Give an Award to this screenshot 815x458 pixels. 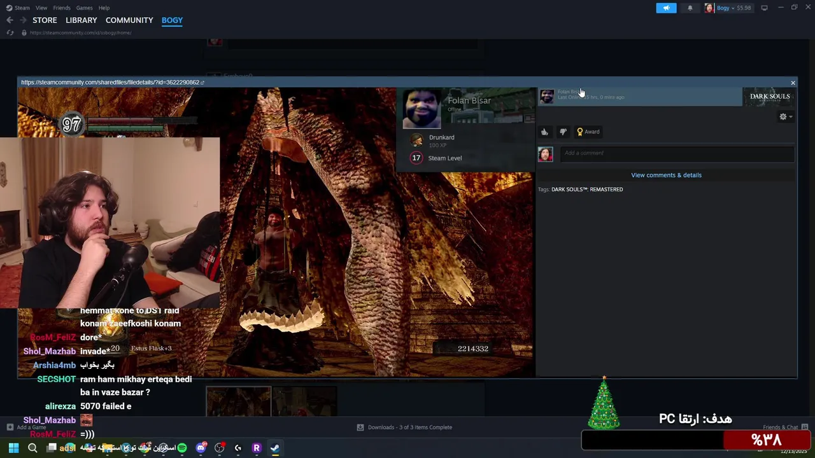coord(588,132)
